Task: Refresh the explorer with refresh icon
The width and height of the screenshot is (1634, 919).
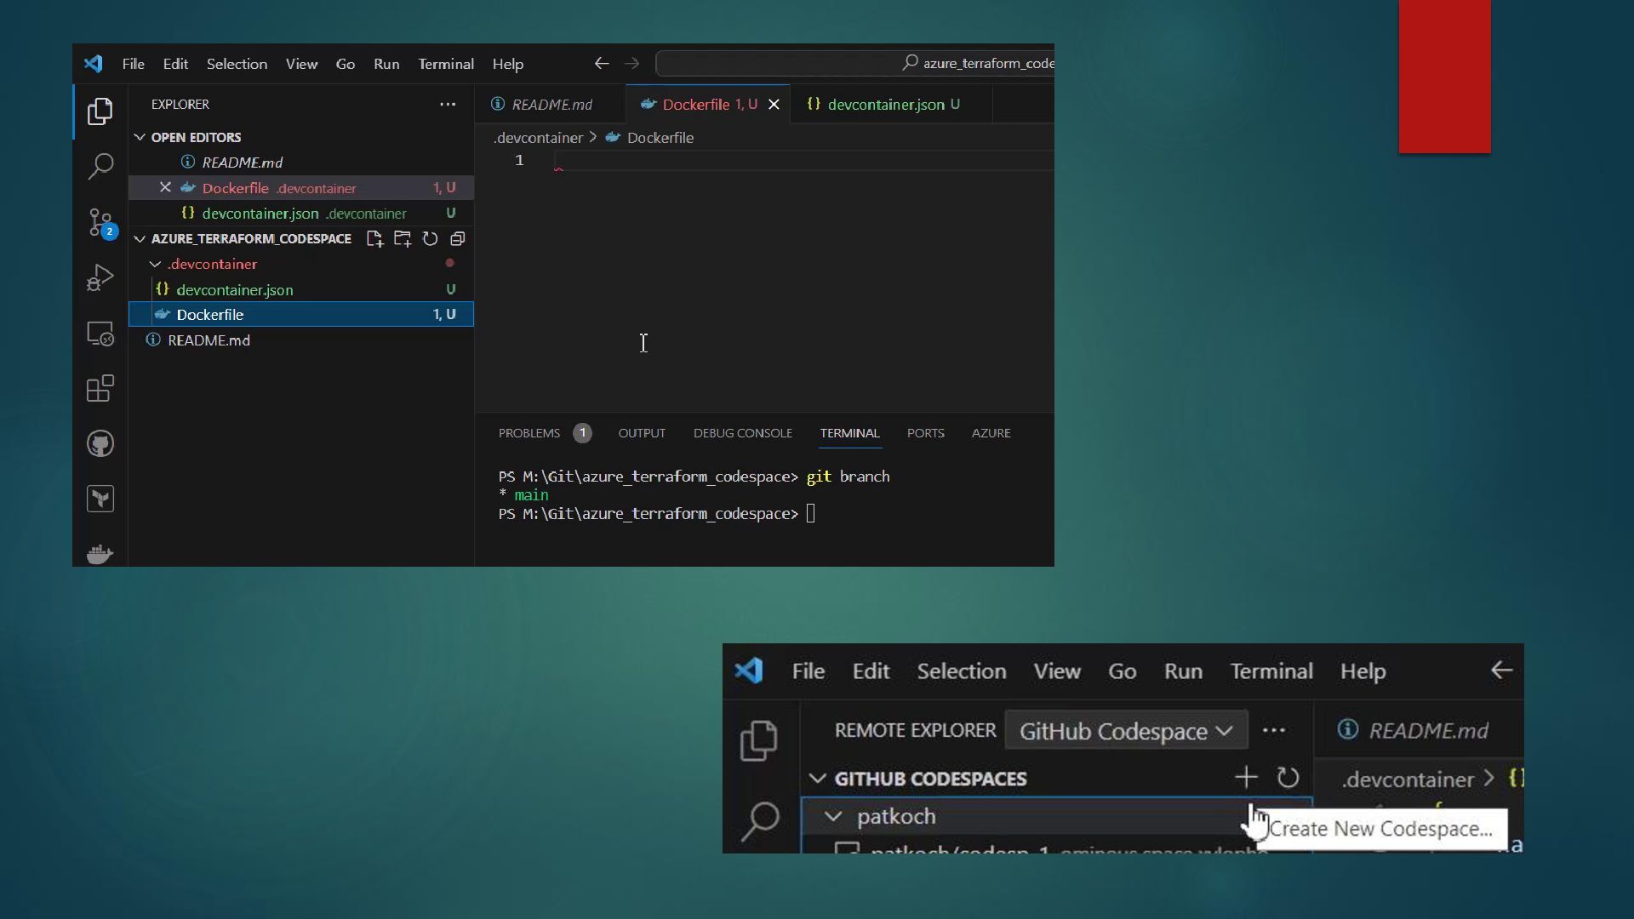Action: 430,239
